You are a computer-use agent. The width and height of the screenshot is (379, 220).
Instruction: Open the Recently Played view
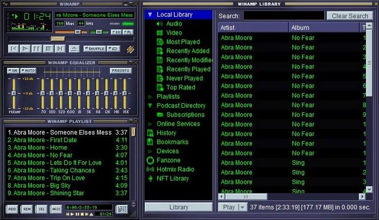188,69
